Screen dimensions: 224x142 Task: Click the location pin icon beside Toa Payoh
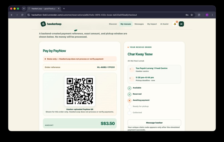pyautogui.click(x=132, y=69)
